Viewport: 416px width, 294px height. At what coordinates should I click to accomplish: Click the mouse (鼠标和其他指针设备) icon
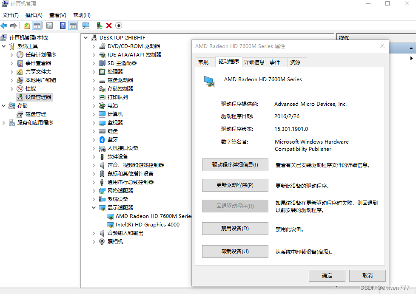tap(102, 174)
